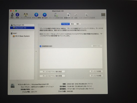This screenshot has height=103, width=137.
Task: Switch to the 復元 (Restore) tab
Action: coord(78,24)
